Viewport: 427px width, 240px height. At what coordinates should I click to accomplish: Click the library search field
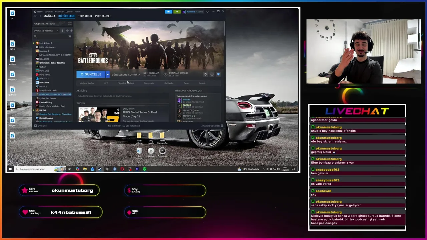tap(50, 36)
